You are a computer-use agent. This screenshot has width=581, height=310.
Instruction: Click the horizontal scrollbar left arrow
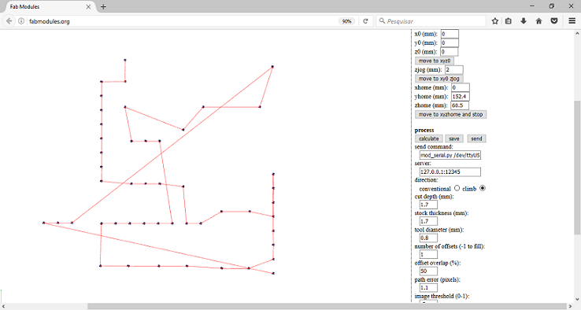coord(3,306)
